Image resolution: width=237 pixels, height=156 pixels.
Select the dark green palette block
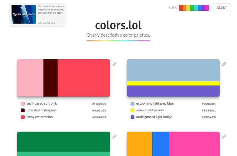coord(63,142)
